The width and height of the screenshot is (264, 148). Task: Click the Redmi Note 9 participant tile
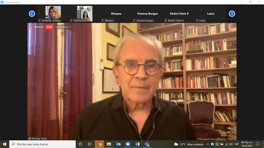point(179,14)
